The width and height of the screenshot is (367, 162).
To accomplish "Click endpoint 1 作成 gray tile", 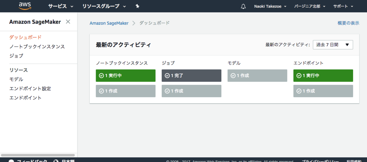I will 323,91.
